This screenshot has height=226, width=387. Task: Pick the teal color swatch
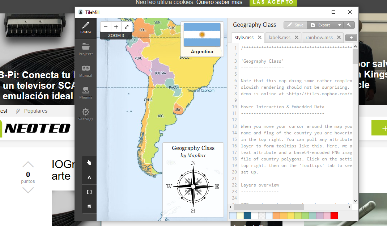click(312, 215)
